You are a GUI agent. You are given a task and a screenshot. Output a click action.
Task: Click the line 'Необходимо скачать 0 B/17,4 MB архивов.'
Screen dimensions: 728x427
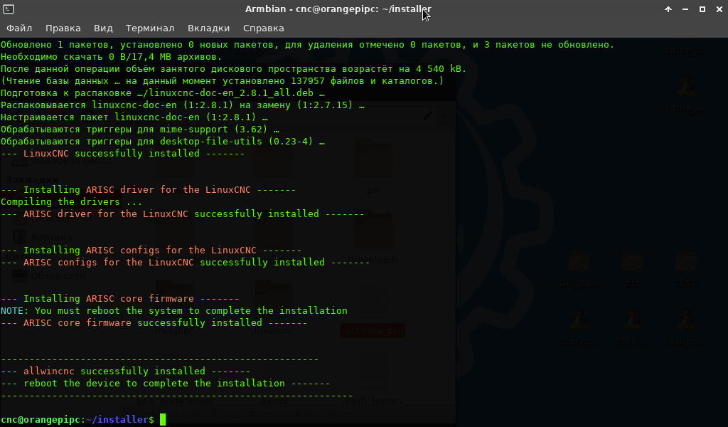[112, 57]
